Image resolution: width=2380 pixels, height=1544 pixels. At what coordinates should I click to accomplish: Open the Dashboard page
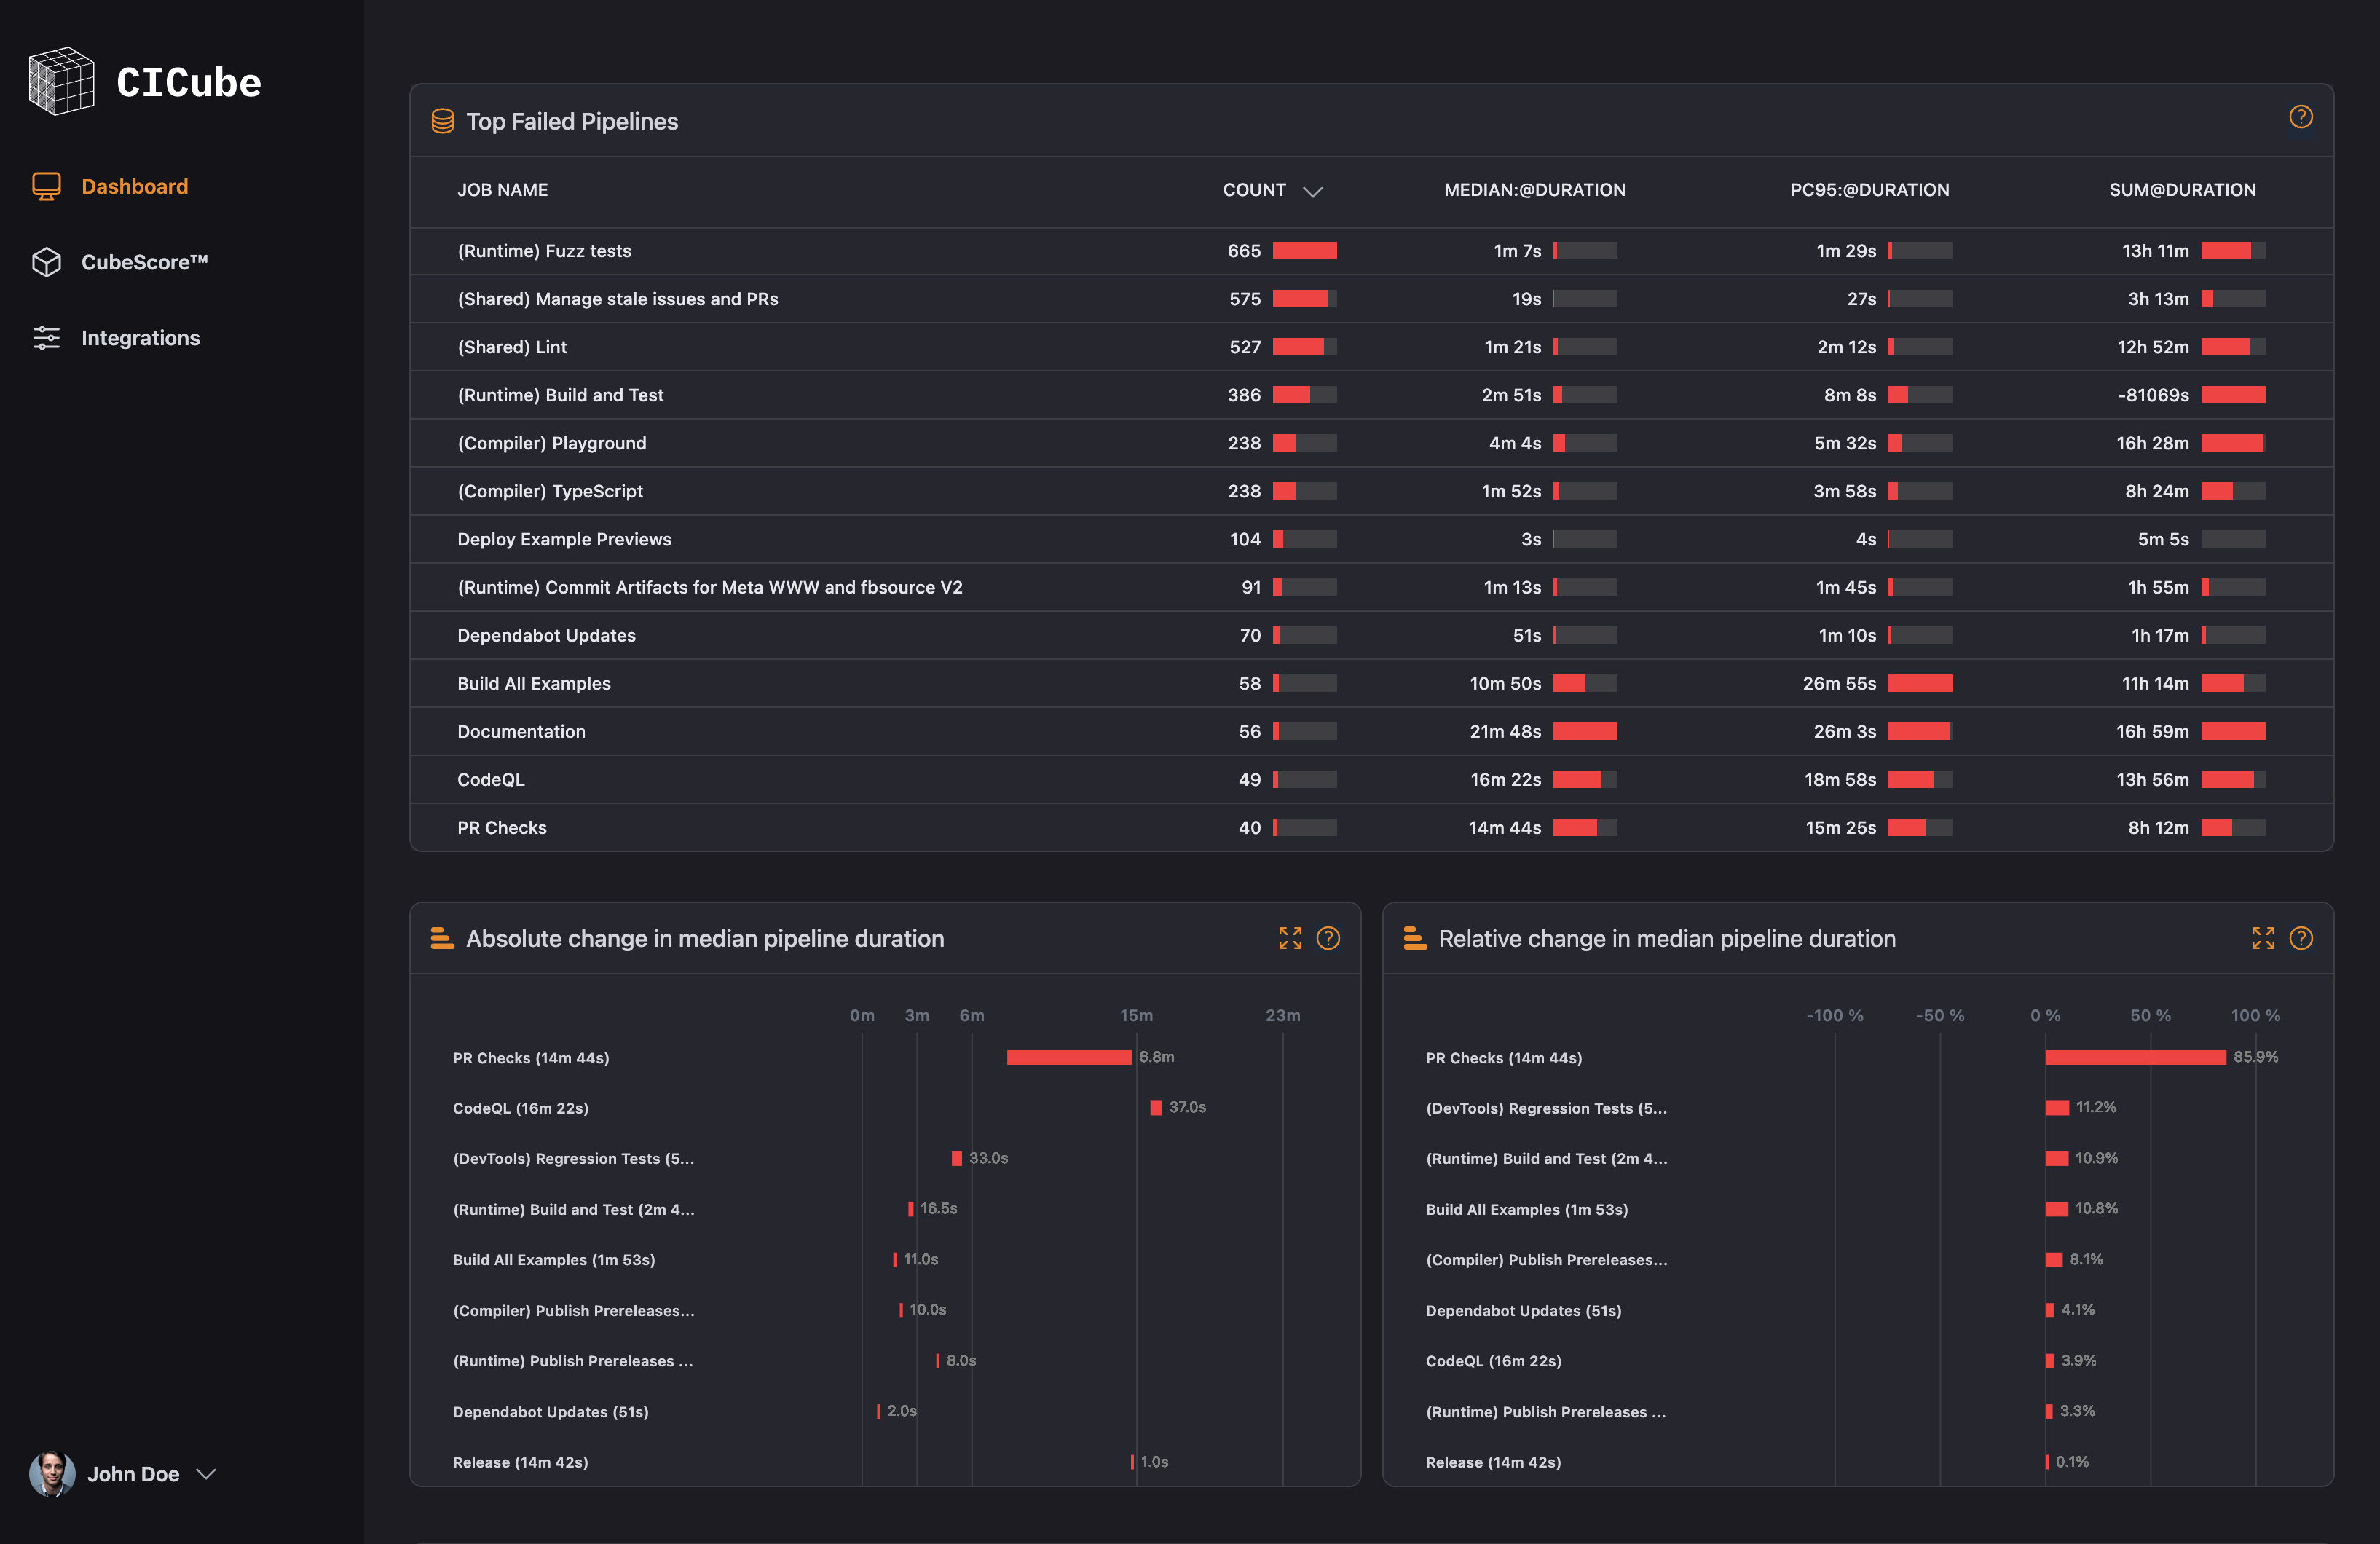pos(135,186)
